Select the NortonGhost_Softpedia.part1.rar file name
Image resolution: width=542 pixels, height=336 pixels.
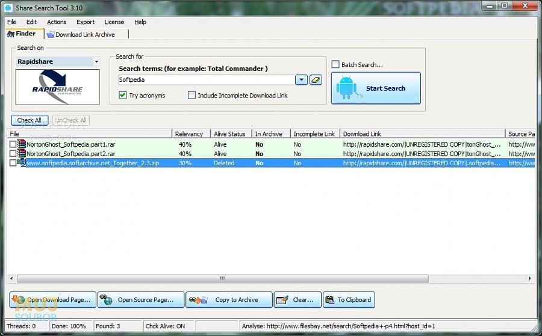point(71,144)
